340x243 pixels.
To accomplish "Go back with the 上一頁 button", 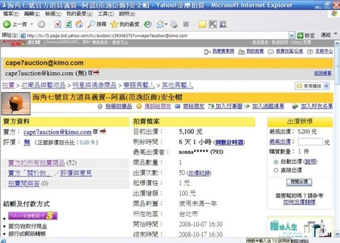I will [x=15, y=24].
